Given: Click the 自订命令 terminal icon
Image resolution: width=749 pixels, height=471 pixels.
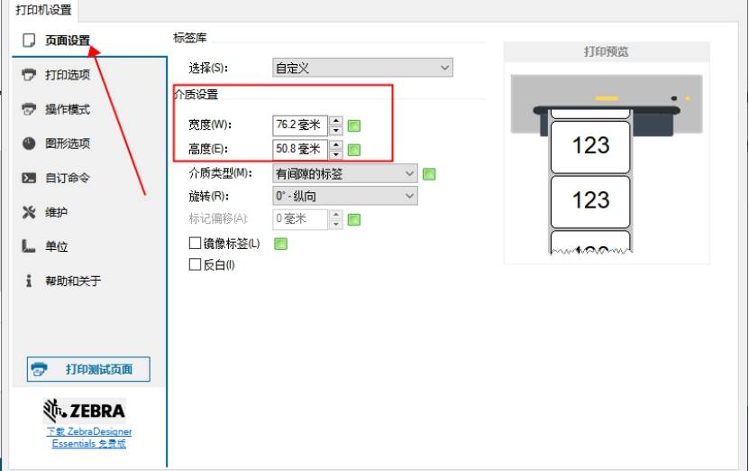Looking at the screenshot, I should pyautogui.click(x=29, y=178).
